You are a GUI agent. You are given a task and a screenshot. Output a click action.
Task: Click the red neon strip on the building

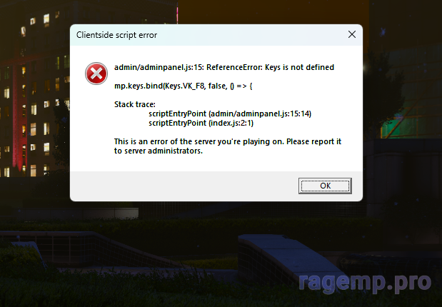[x=19, y=113]
